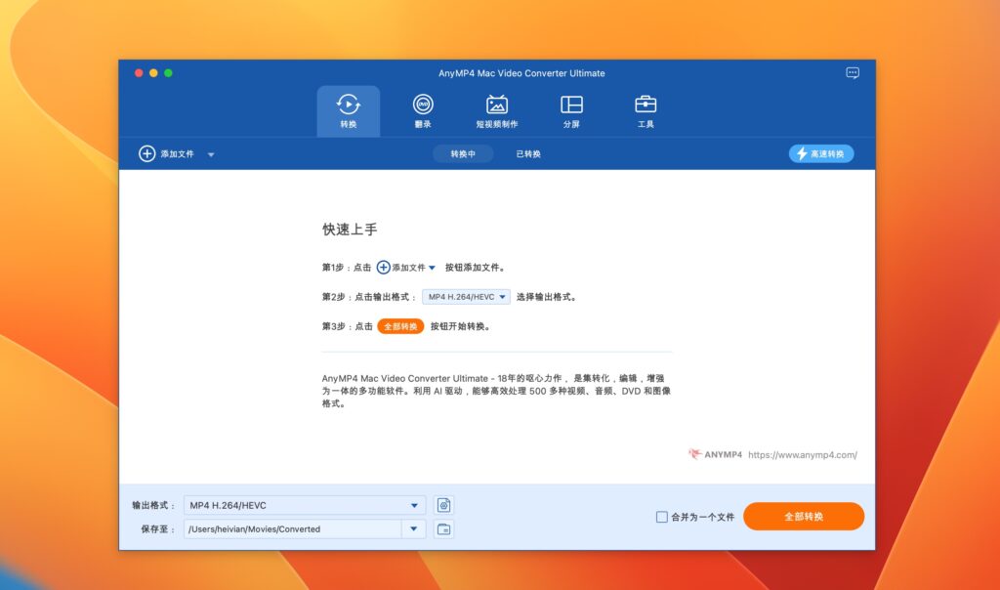
Task: Open the 添加文件 dropdown arrow
Action: (x=211, y=153)
